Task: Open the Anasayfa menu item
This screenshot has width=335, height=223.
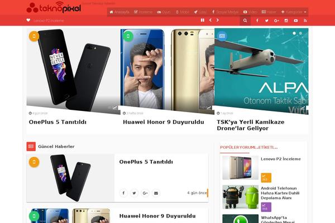Action: coord(119,12)
